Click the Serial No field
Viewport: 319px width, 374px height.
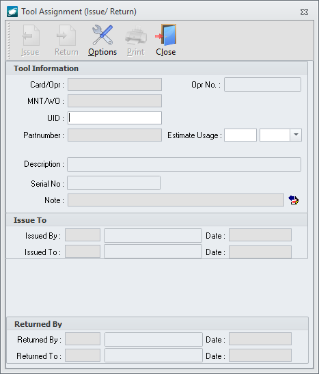coord(113,183)
